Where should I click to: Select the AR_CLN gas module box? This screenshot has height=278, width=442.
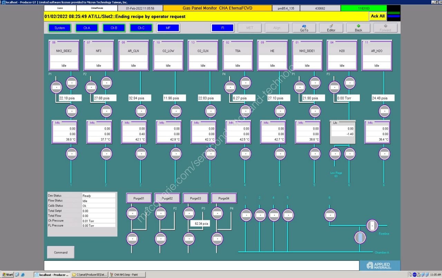coord(134,55)
